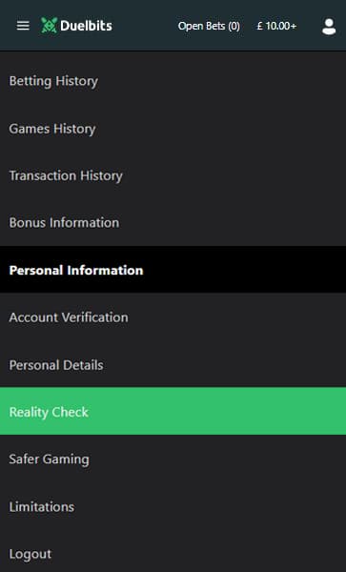Show the white profile silhouette menu

click(329, 27)
